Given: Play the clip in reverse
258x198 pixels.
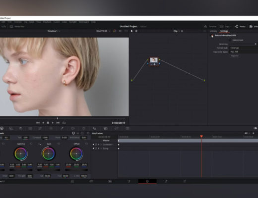Looking at the screenshot, I should (x=43, y=123).
